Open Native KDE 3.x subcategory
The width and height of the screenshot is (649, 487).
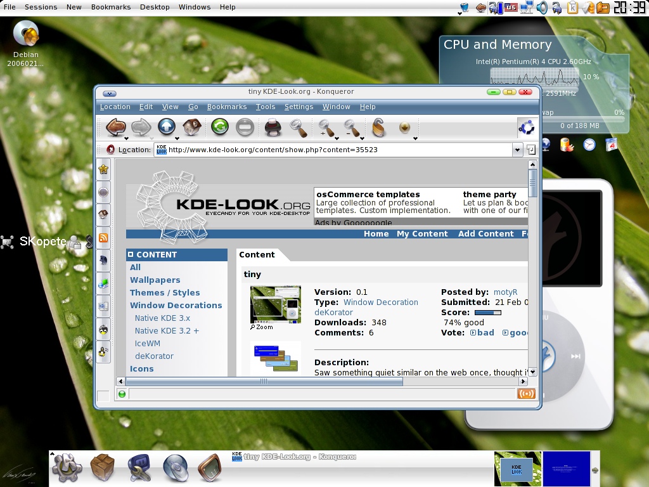(162, 318)
